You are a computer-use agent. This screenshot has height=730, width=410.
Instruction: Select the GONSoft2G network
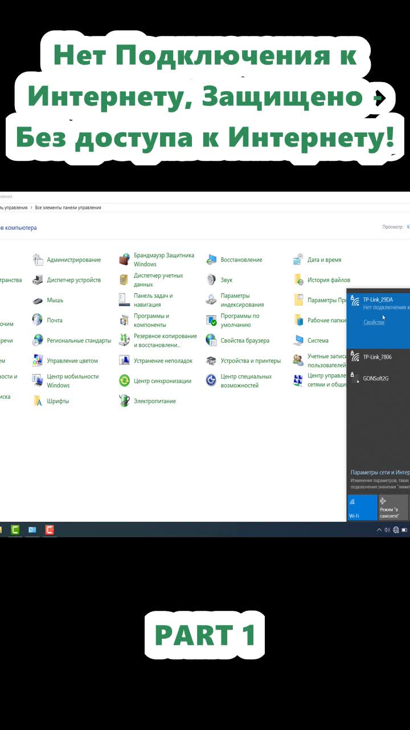point(379,379)
